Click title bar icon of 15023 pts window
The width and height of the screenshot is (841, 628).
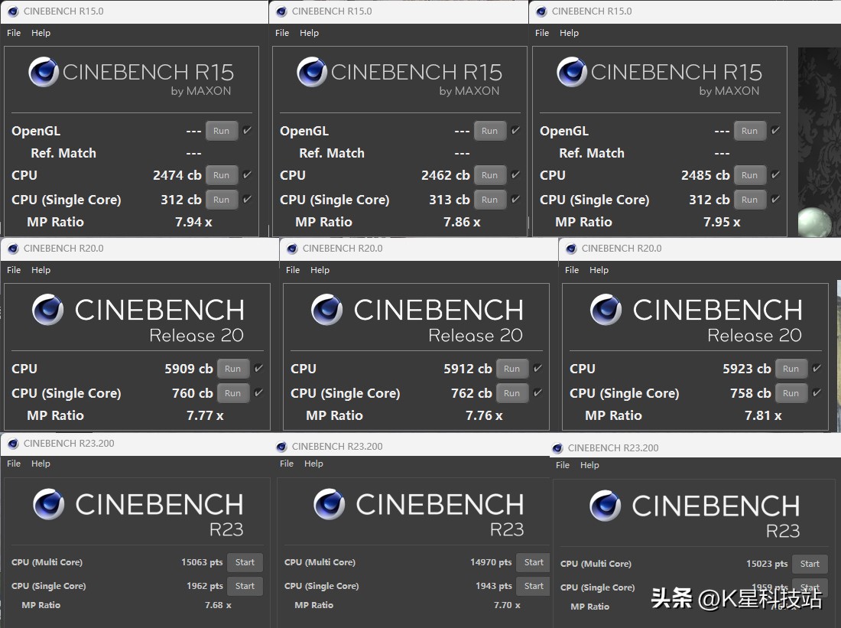[x=557, y=448]
